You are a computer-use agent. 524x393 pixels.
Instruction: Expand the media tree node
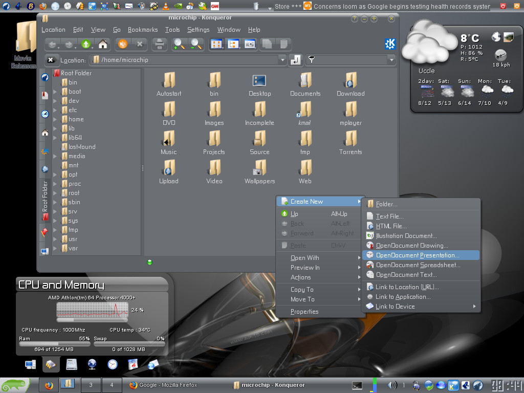coord(55,156)
